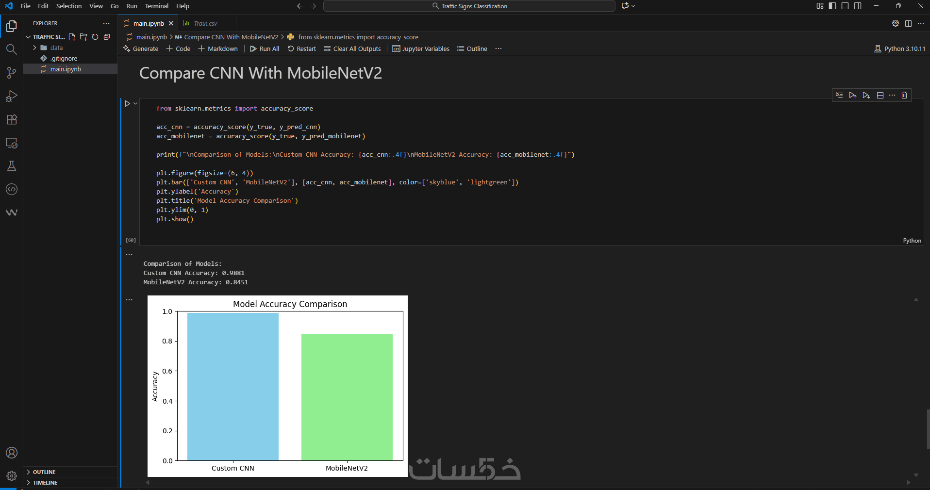930x490 pixels.
Task: Restart the notebook kernel
Action: click(x=301, y=49)
